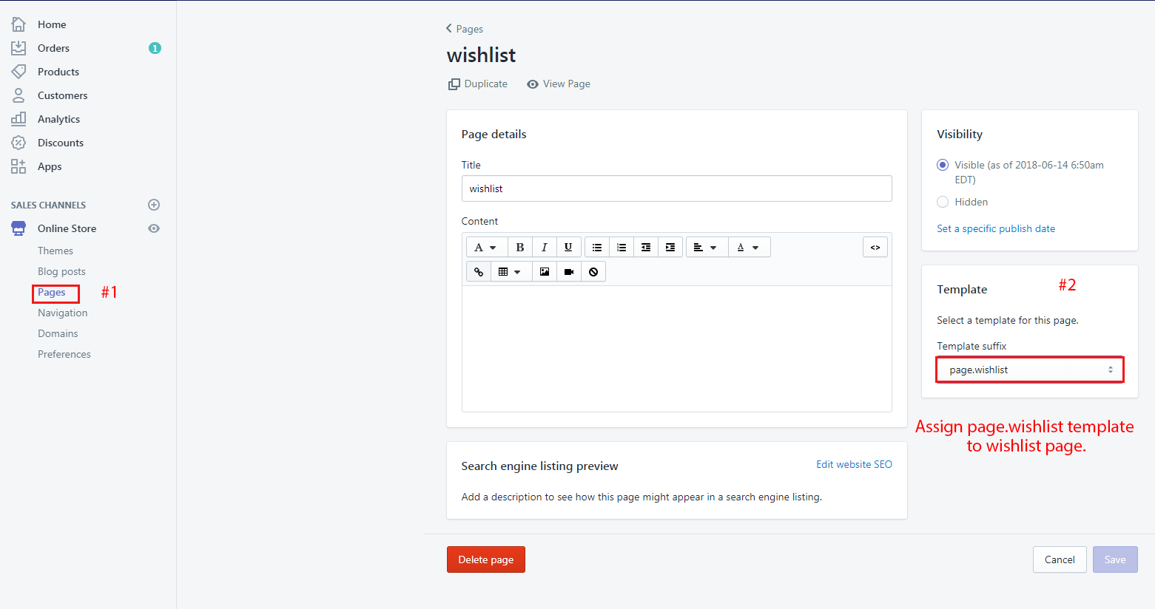Apply italic formatting in the editor toolbar

click(x=544, y=248)
